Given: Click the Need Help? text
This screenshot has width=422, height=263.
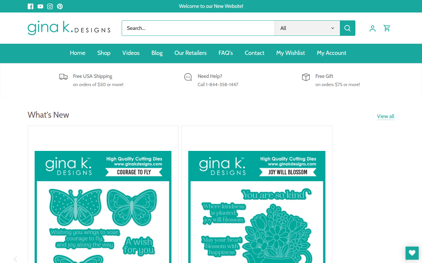Looking at the screenshot, I should (210, 76).
